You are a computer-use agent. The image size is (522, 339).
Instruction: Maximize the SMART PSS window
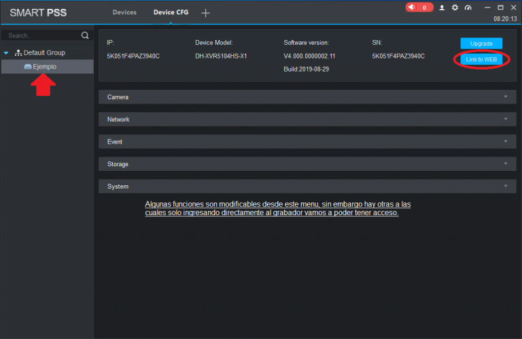click(x=500, y=7)
